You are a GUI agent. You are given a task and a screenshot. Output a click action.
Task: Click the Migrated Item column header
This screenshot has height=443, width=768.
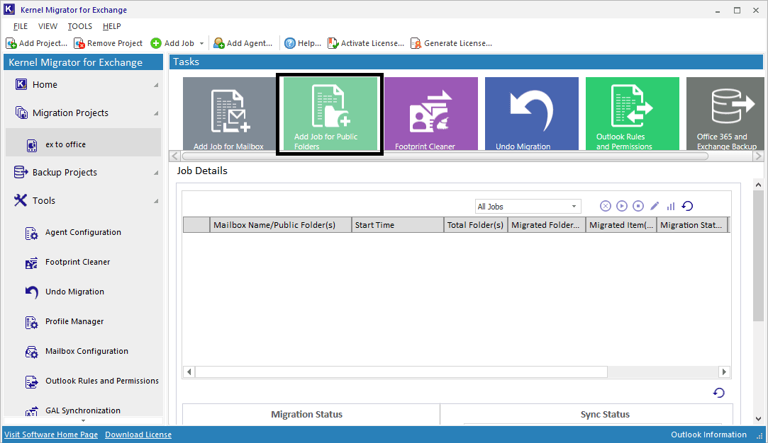[621, 225]
